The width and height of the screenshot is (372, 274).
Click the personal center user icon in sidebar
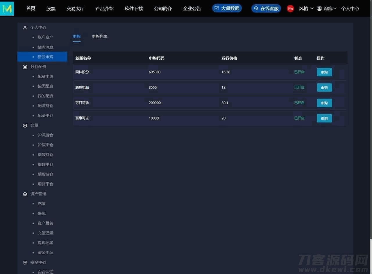(x=25, y=28)
